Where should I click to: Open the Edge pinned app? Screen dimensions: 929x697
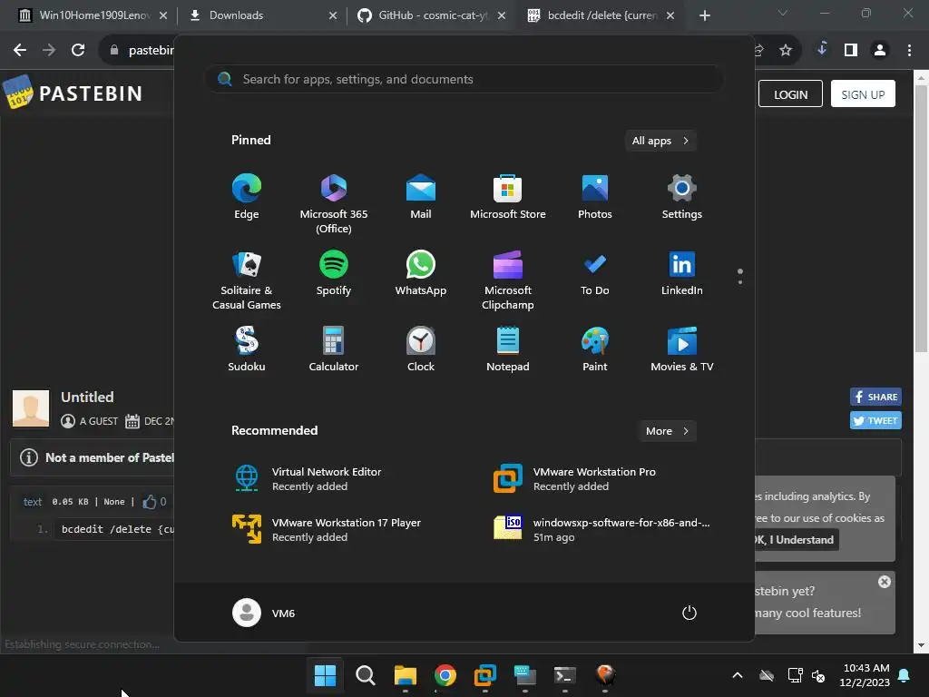tap(247, 197)
